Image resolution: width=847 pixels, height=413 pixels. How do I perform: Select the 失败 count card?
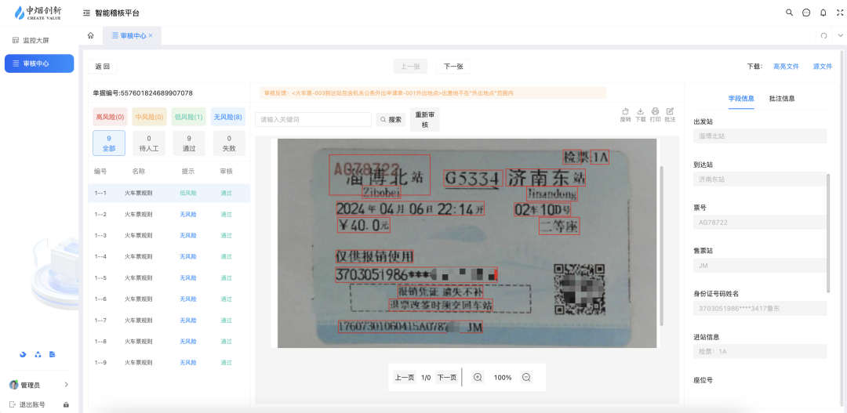point(229,143)
